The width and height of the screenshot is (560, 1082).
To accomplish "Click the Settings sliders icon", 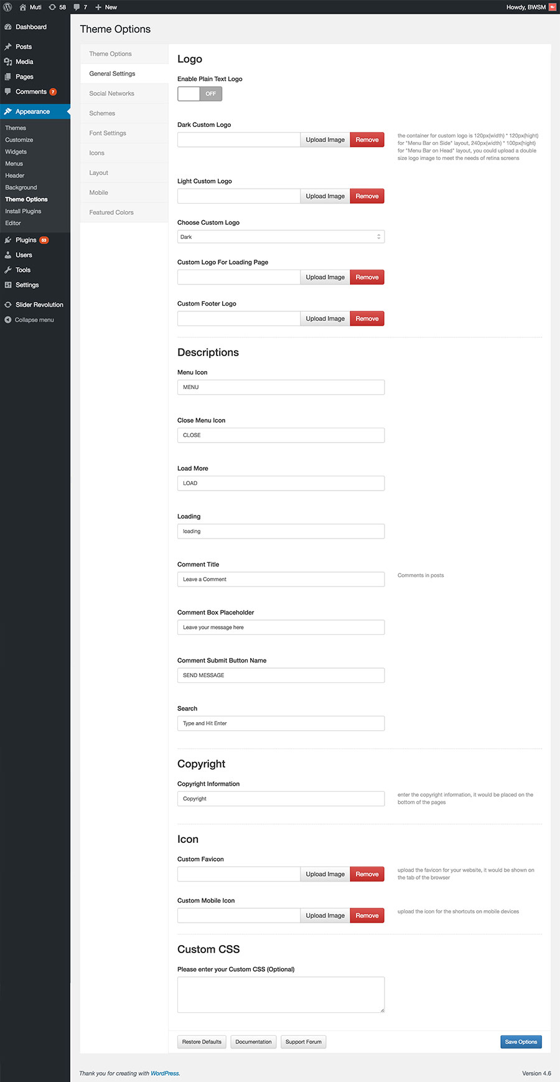I will pos(8,285).
